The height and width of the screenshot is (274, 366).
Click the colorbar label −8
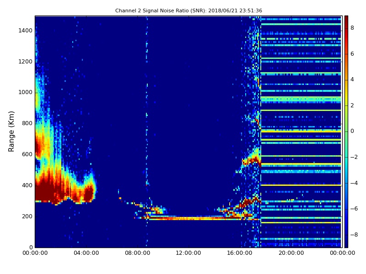pos(354,235)
